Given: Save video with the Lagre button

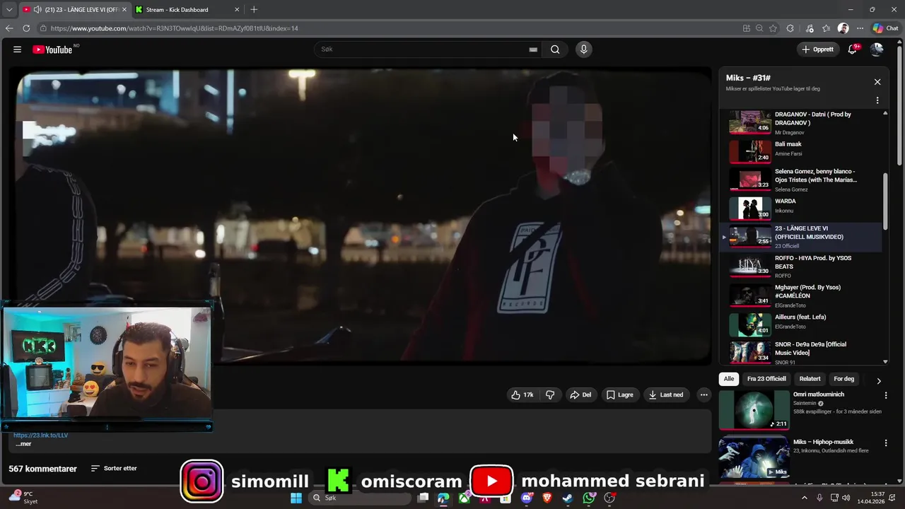Looking at the screenshot, I should click(619, 394).
